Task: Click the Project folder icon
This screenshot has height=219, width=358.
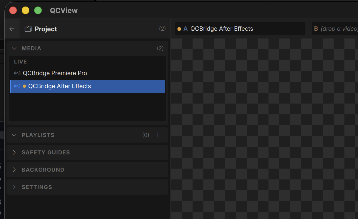Action: point(28,29)
